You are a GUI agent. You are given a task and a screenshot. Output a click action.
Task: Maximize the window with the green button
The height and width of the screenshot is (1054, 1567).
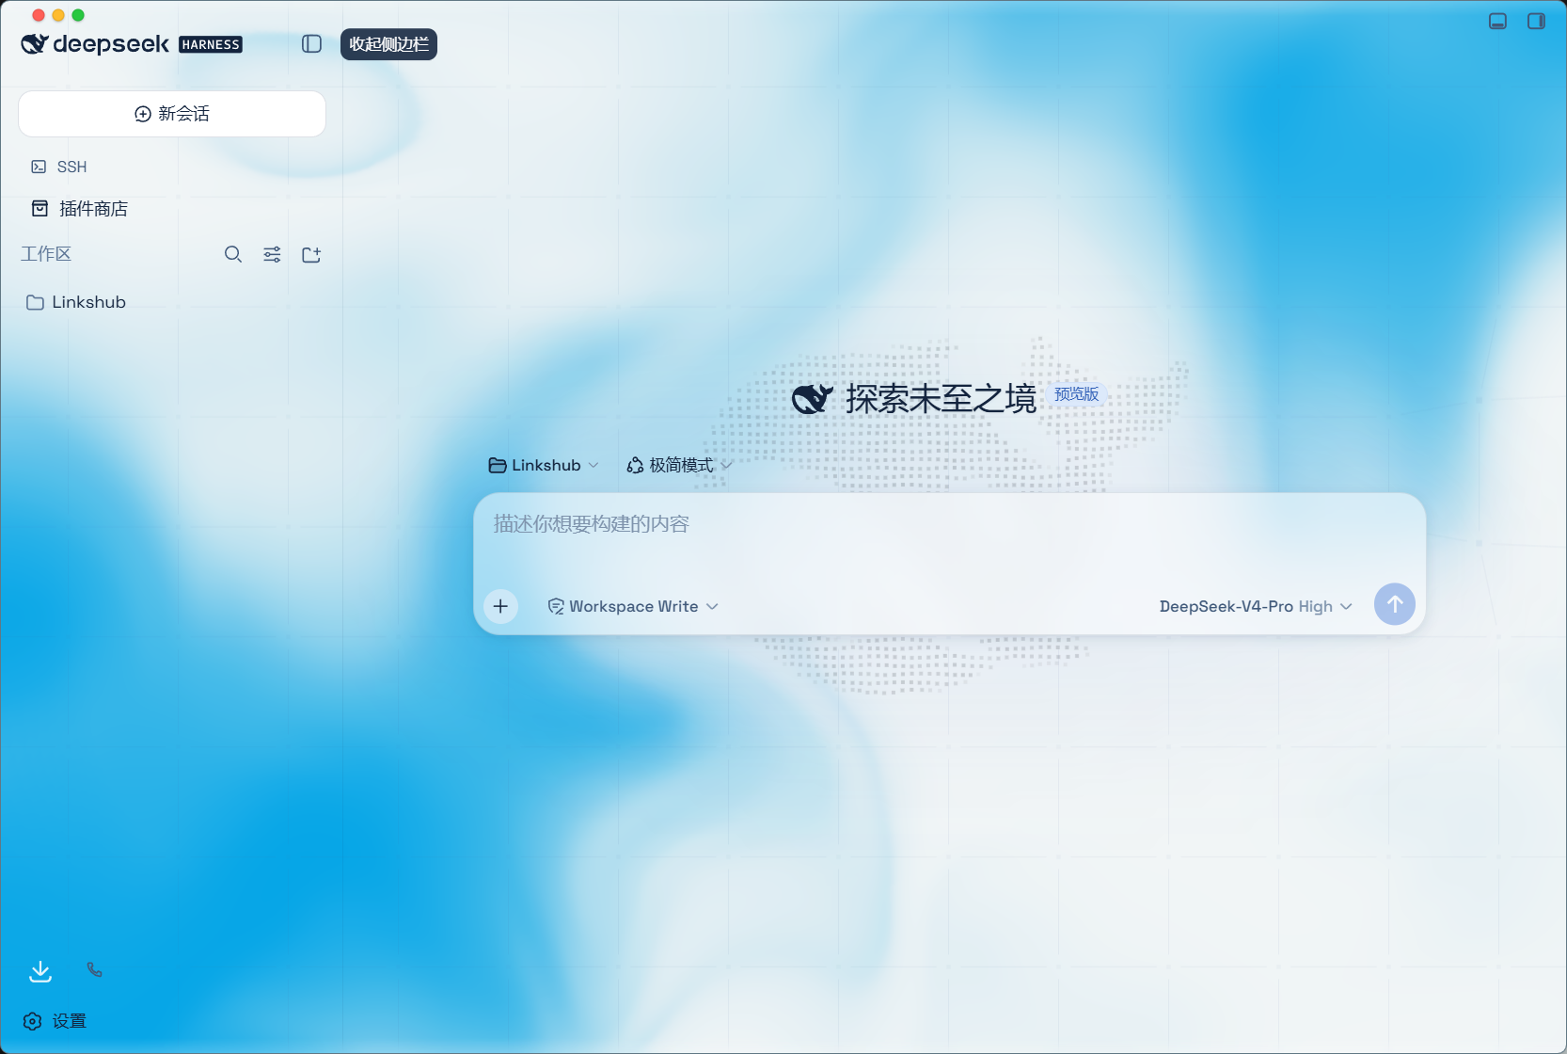tap(78, 15)
